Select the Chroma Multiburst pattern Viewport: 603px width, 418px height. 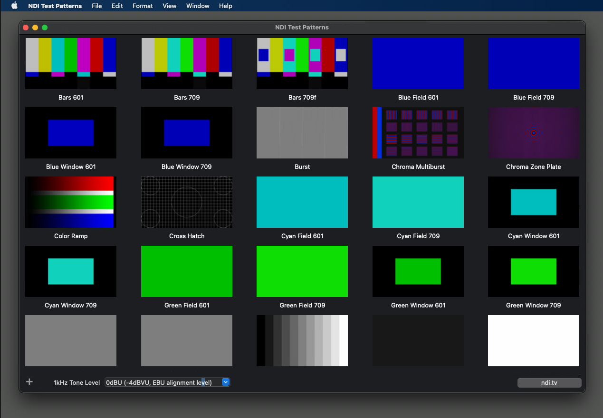pos(418,133)
